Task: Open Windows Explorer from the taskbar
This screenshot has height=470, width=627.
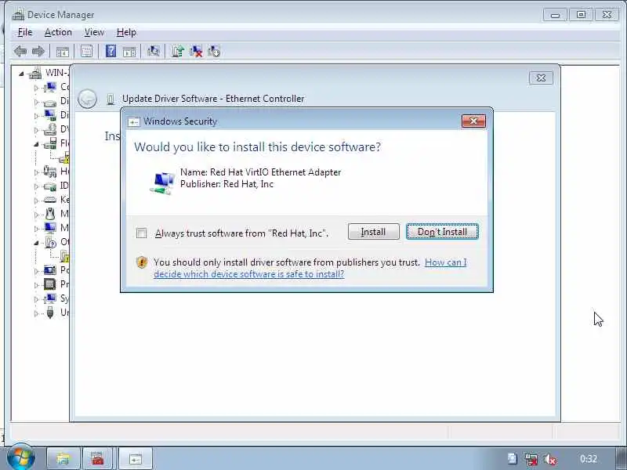Action: click(63, 458)
